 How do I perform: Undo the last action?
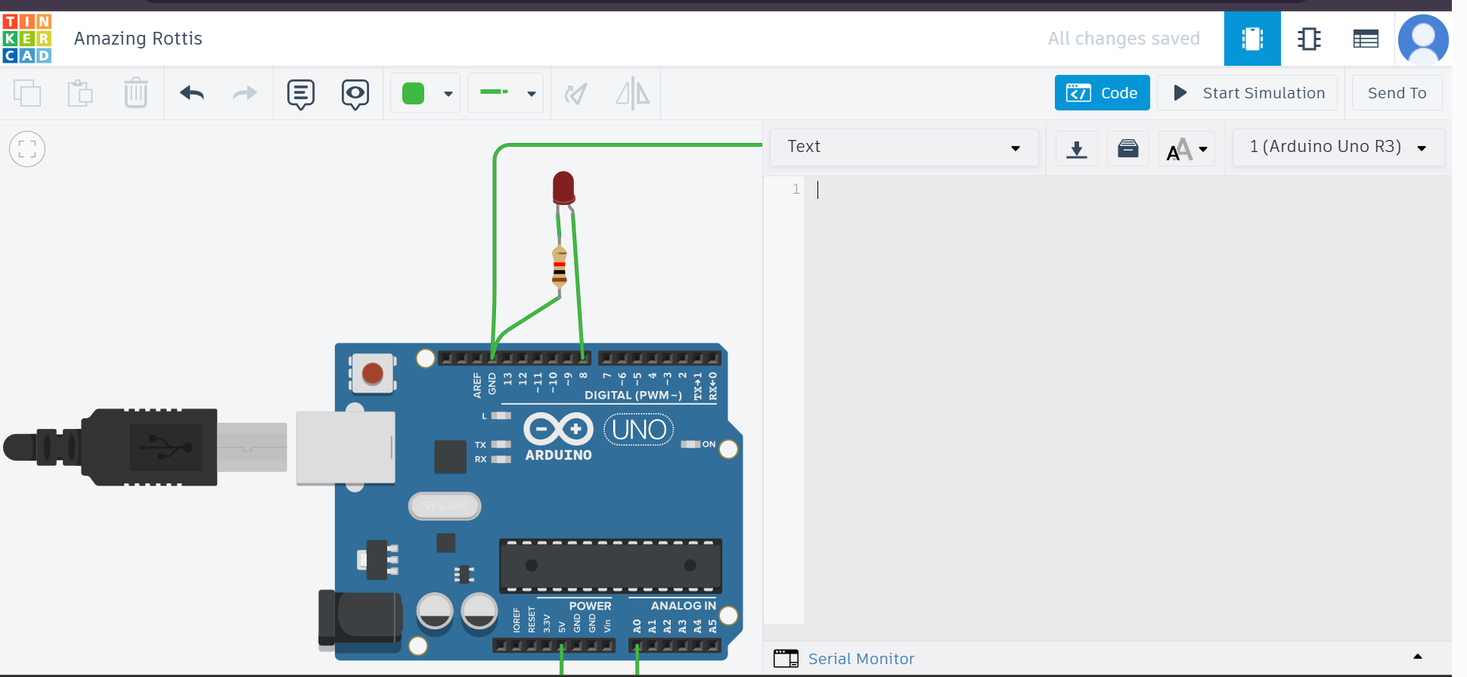pyautogui.click(x=192, y=93)
